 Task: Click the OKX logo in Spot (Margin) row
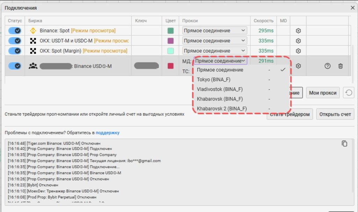tap(33, 51)
